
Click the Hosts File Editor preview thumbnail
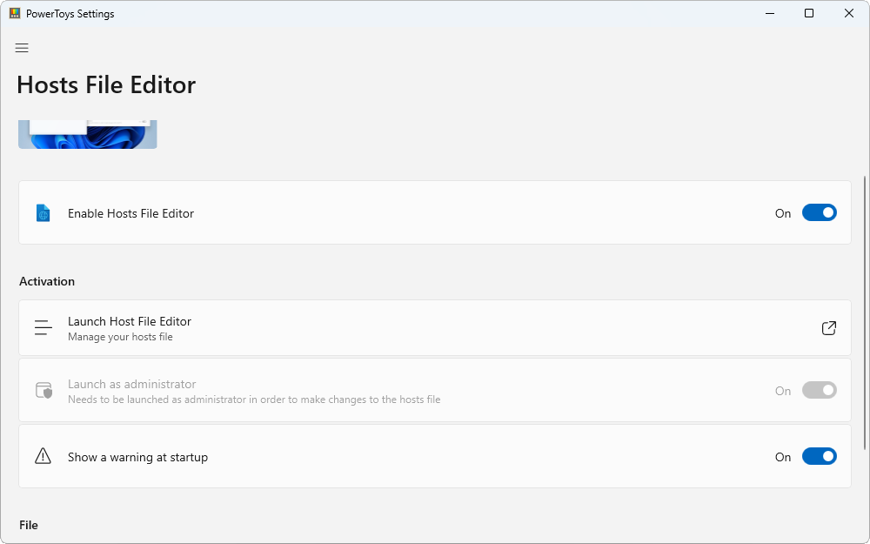coord(87,134)
